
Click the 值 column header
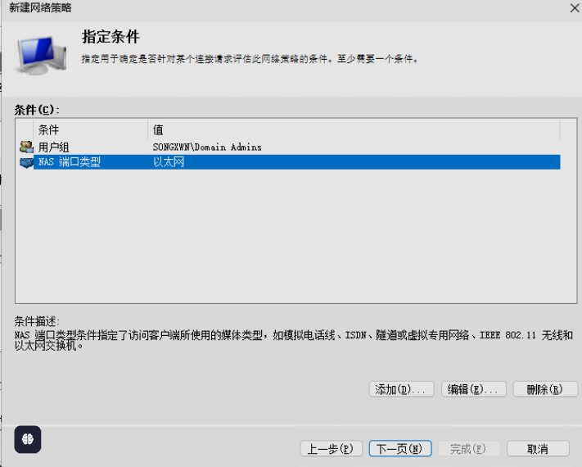click(354, 129)
